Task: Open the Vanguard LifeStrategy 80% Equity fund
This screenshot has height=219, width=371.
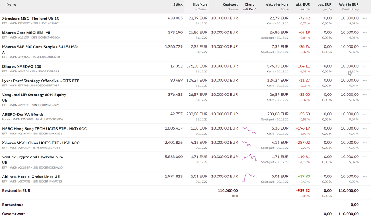Action: point(34,95)
